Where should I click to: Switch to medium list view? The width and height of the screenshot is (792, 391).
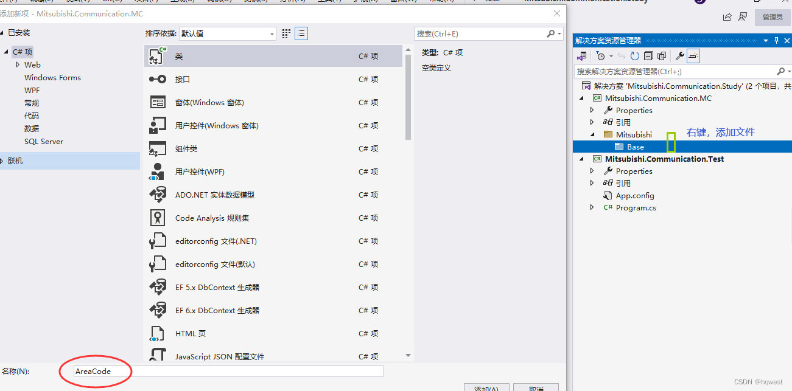click(301, 33)
